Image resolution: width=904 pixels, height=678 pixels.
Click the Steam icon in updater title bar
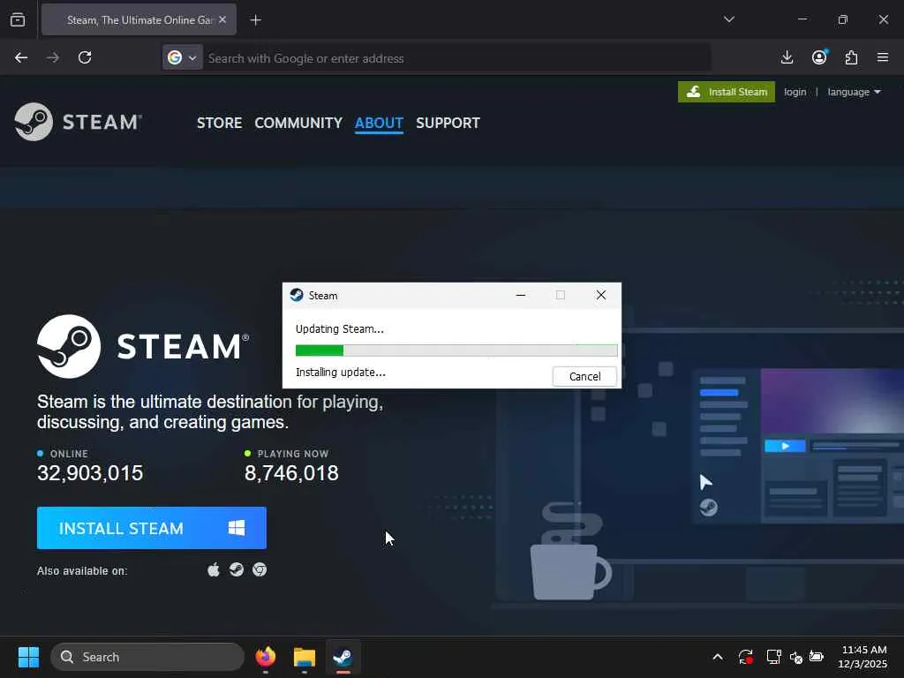click(x=297, y=295)
